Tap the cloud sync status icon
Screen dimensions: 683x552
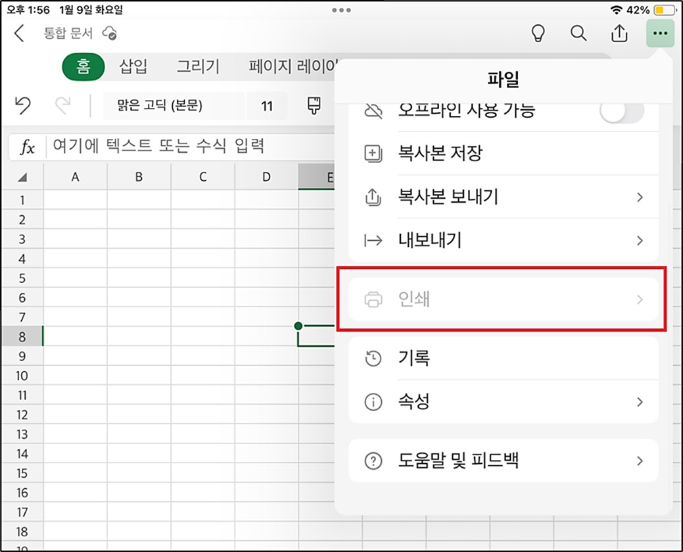pyautogui.click(x=110, y=34)
